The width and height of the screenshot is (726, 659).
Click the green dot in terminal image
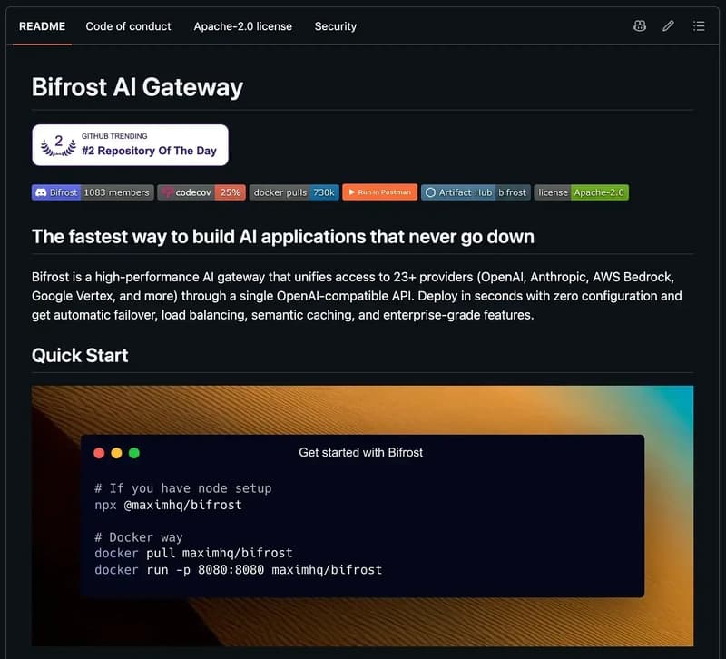coord(134,453)
